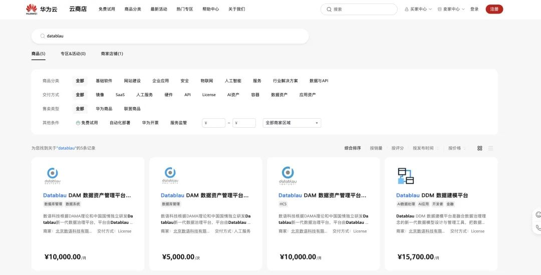Click the Huawei Cloud logo
The image size is (541, 275).
(x=42, y=10)
